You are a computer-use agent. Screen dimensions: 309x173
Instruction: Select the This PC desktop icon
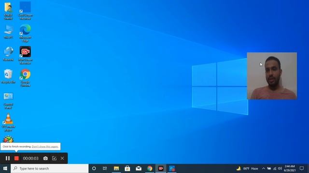click(8, 31)
